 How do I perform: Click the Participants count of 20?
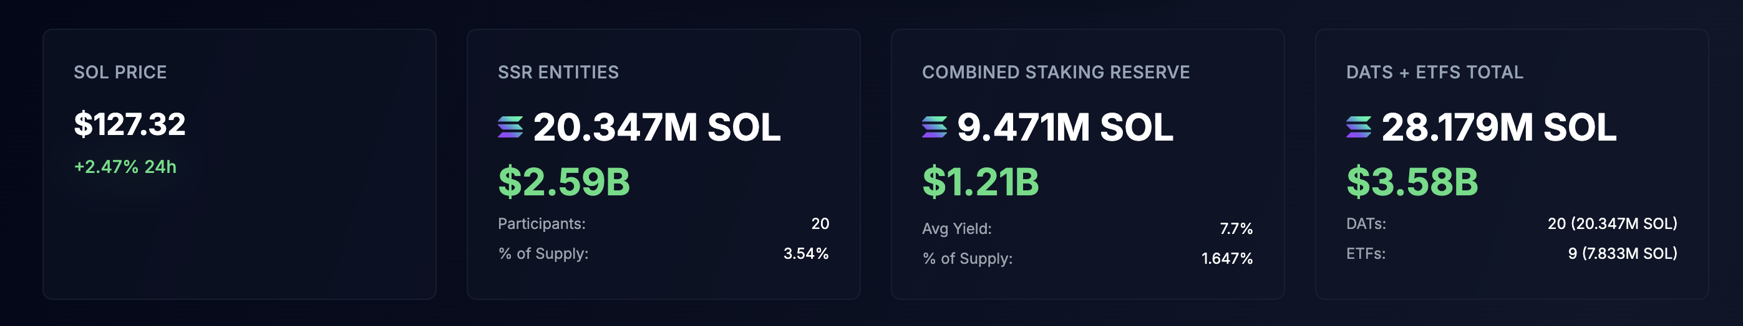click(x=820, y=223)
